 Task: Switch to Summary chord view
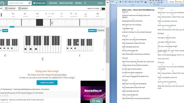point(101,31)
